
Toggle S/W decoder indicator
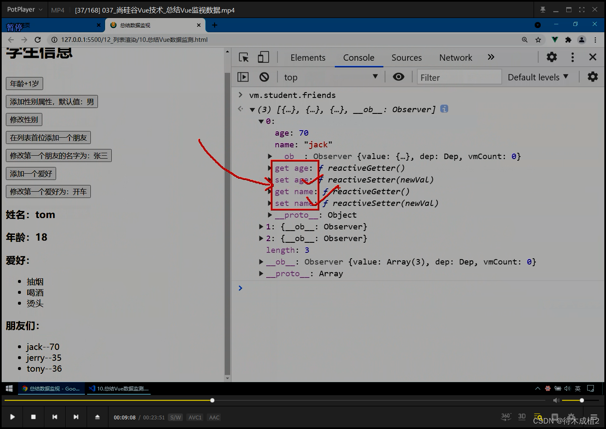(x=176, y=417)
